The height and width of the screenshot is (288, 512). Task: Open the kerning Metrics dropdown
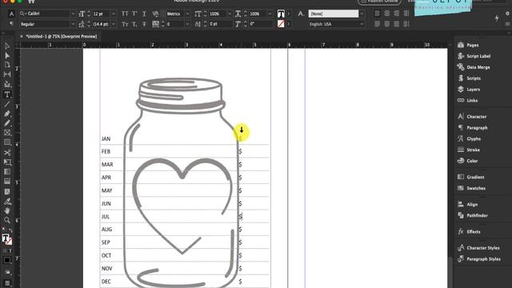(x=187, y=14)
